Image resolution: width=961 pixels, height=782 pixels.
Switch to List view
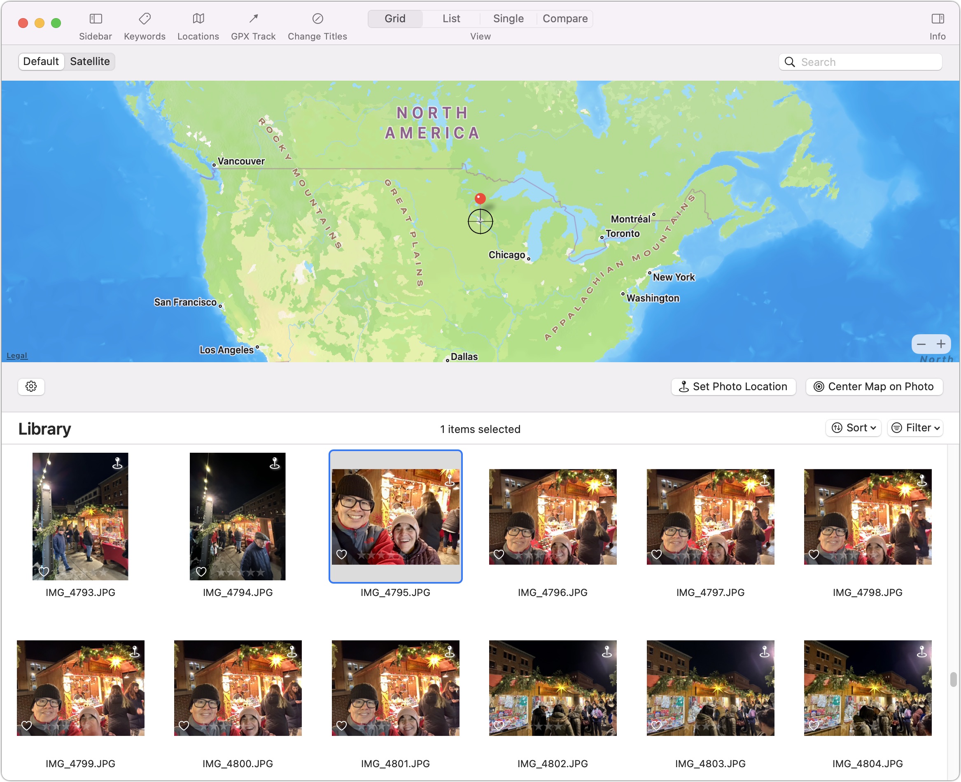click(451, 19)
